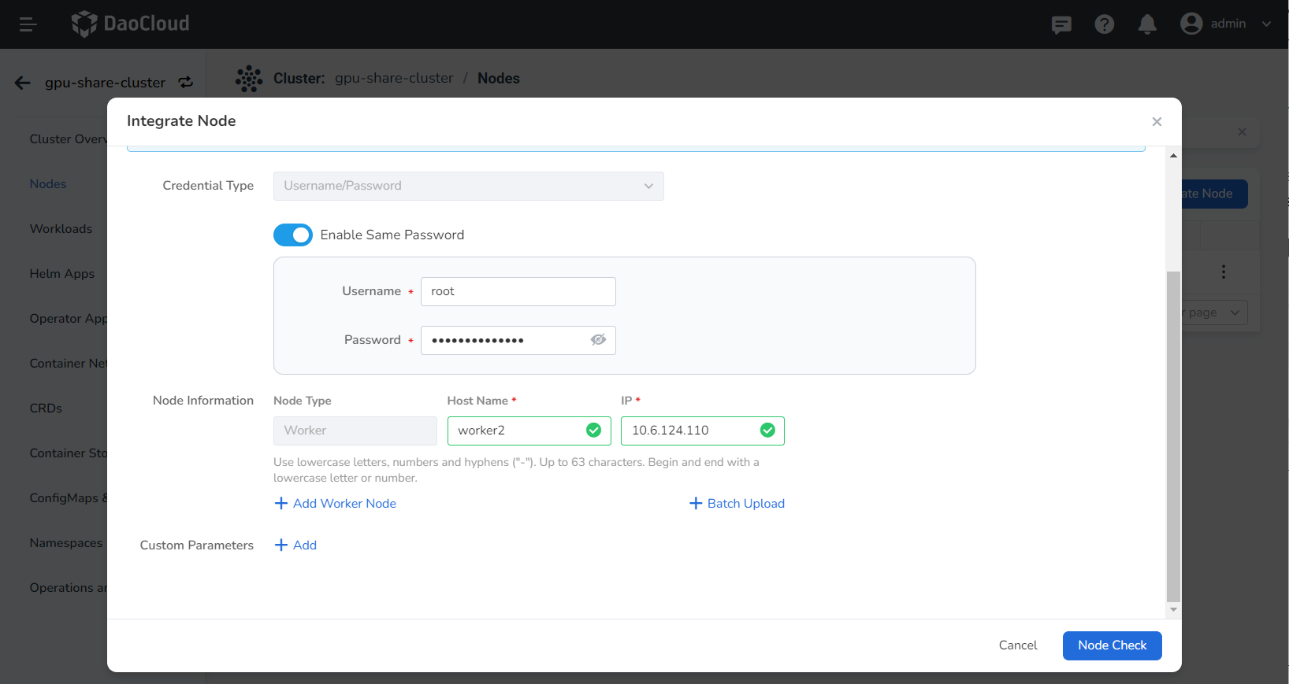The image size is (1289, 684).
Task: Go to Workloads in the sidebar
Action: (61, 229)
